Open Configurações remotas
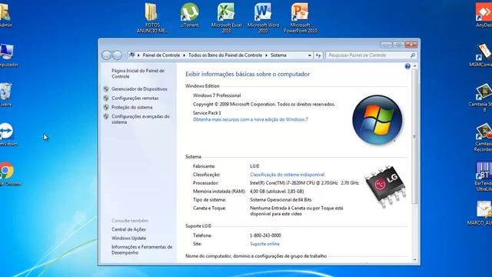The height and width of the screenshot is (277, 492). [135, 98]
